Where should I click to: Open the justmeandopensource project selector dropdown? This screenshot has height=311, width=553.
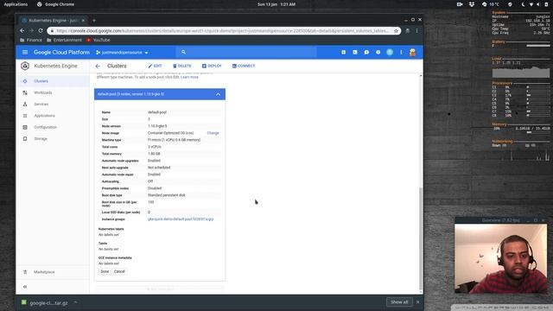[x=122, y=53]
